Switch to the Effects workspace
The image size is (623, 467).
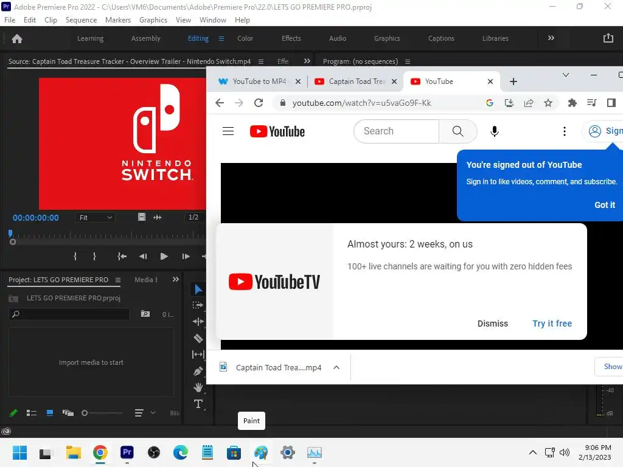pos(291,38)
